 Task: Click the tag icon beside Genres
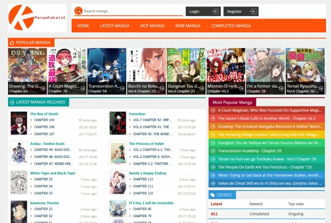(212, 195)
